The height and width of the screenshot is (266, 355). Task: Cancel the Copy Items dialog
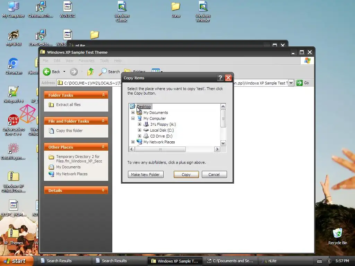pos(214,175)
